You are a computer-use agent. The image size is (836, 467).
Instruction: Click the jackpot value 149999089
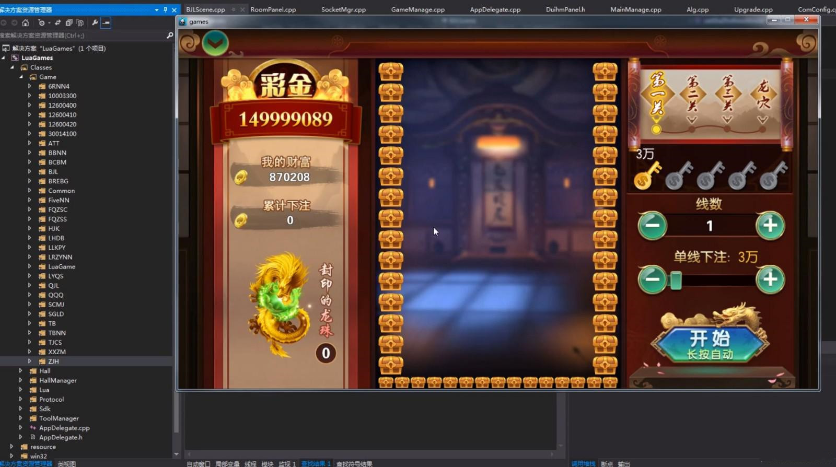pos(285,119)
